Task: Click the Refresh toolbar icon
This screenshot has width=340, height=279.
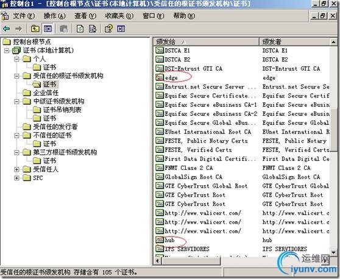Action: (x=80, y=29)
